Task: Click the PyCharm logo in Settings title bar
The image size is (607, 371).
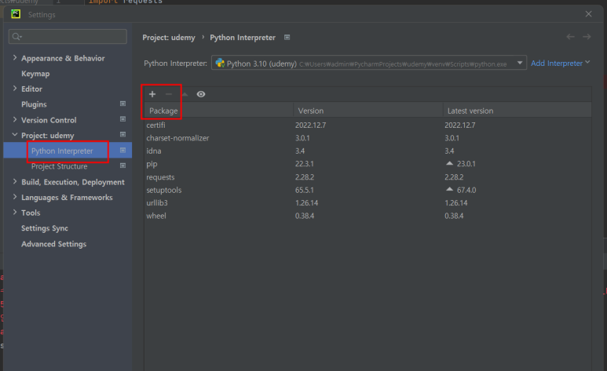Action: [x=16, y=14]
